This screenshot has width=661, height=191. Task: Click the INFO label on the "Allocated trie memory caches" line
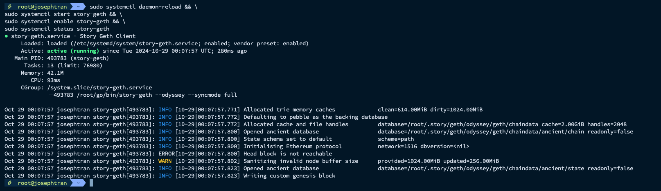tap(165, 109)
